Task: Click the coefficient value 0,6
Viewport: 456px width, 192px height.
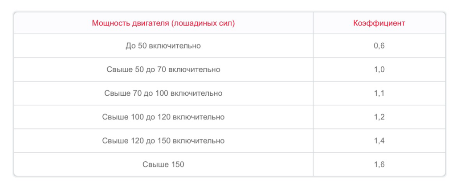Action: 379,45
